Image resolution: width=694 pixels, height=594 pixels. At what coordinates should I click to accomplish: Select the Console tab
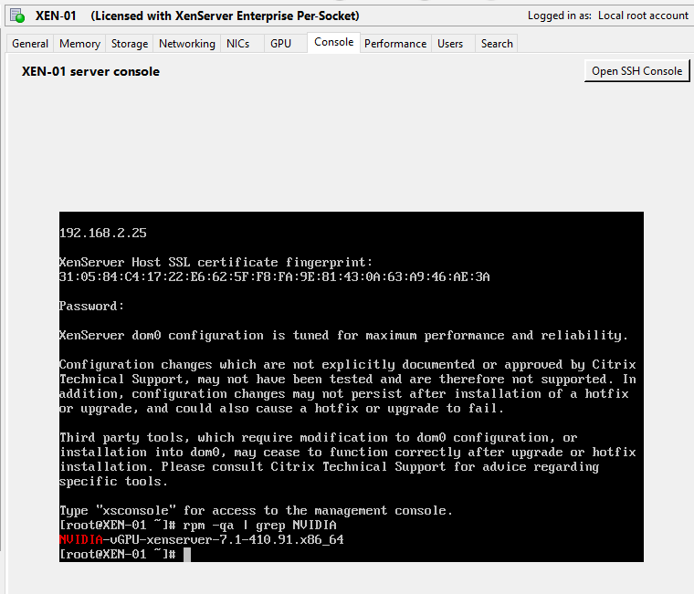(333, 43)
